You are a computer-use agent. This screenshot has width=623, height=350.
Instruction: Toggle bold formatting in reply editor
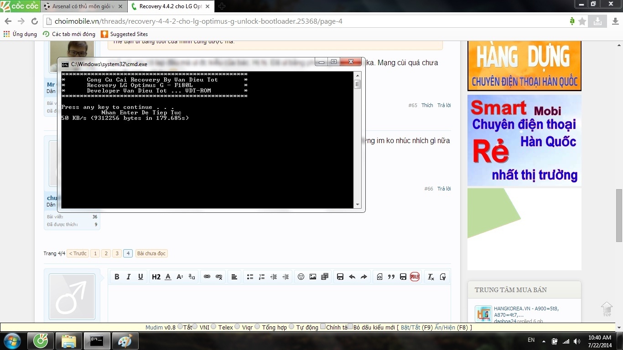click(x=117, y=277)
